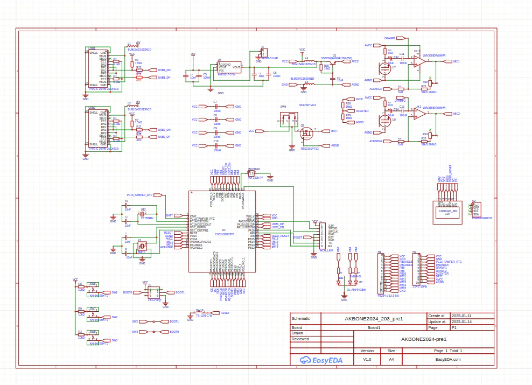532x385 pixels.
Task: Select the CH32V203C8T6 microcontroller U1 symbol
Action: pos(222,232)
